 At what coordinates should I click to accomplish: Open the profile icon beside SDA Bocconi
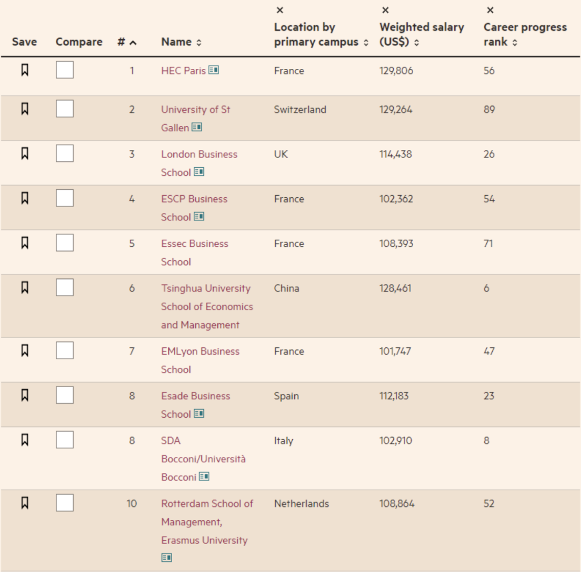pos(204,477)
